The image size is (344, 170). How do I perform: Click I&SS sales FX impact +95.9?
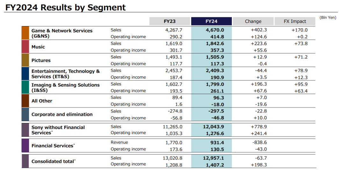(x=301, y=84)
